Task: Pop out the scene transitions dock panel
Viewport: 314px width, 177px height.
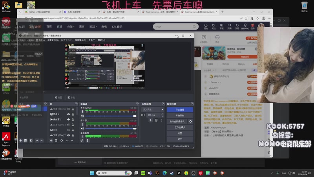Action: 163,104
